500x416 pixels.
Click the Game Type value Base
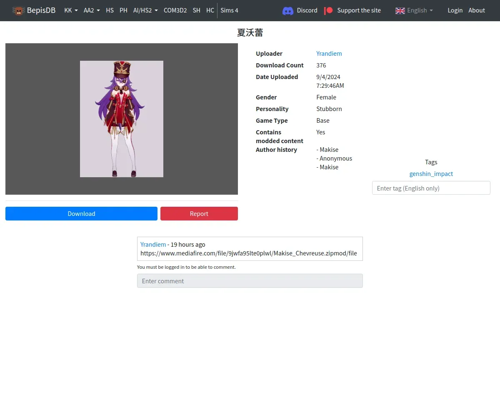323,120
